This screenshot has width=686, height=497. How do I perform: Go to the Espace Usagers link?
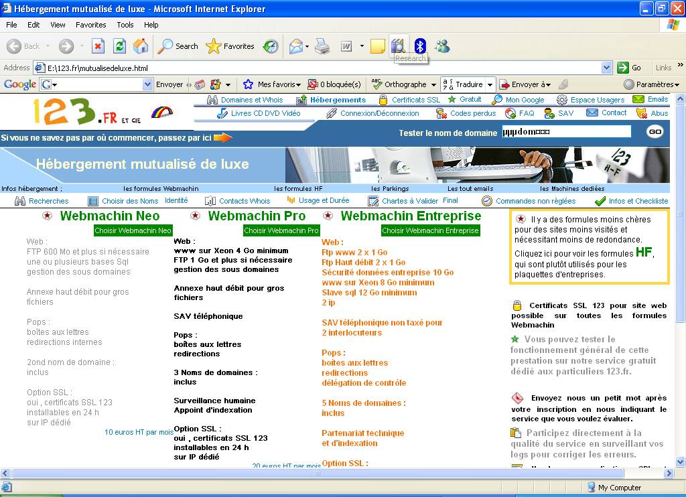tap(597, 100)
